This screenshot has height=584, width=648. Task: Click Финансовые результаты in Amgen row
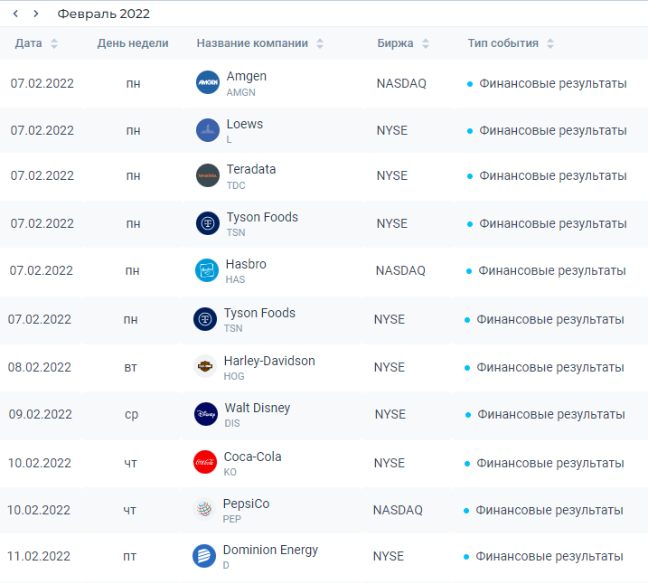552,84
